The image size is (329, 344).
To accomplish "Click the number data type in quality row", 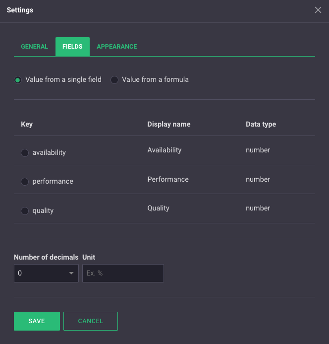I will 258,208.
